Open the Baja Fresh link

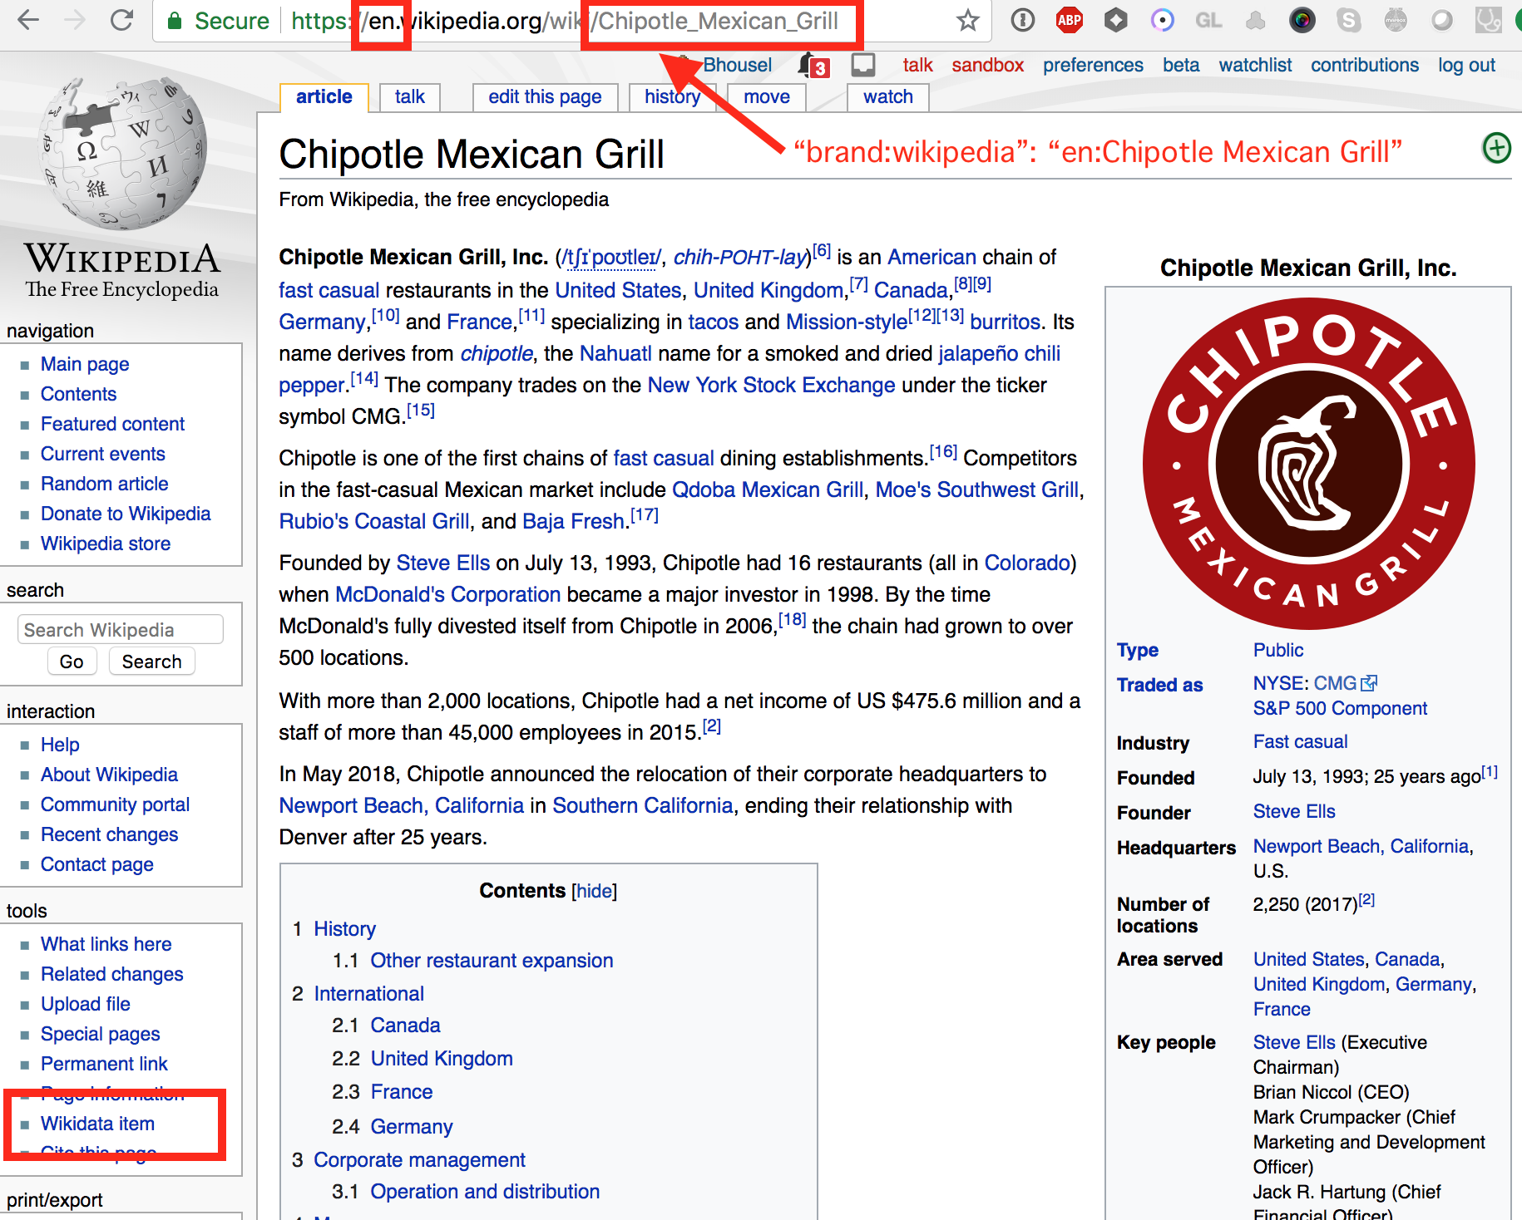pyautogui.click(x=573, y=521)
